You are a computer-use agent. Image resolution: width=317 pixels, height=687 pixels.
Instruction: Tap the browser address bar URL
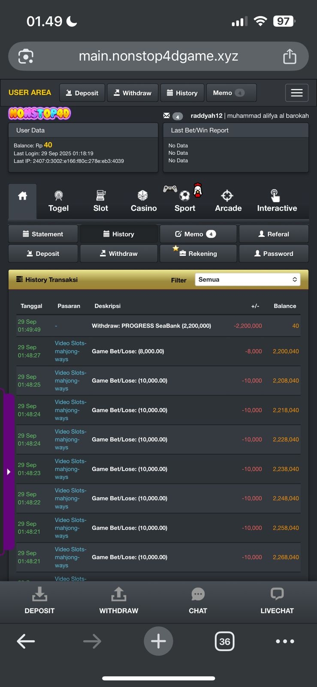coord(158,56)
